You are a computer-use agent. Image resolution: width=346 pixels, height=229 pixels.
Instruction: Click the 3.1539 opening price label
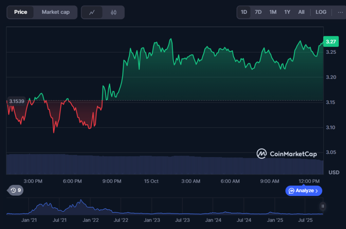(x=17, y=101)
